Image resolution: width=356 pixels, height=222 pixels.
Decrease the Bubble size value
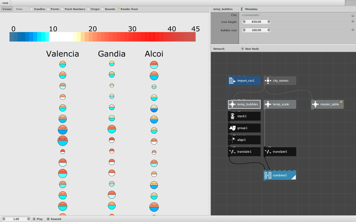tap(244, 30)
